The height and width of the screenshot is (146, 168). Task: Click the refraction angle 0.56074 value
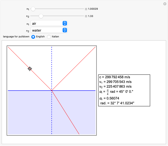pyautogui.click(x=113, y=98)
